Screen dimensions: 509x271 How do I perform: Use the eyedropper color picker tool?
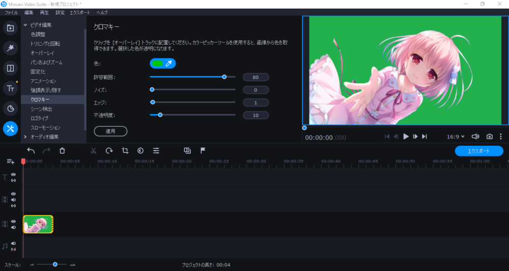[169, 63]
